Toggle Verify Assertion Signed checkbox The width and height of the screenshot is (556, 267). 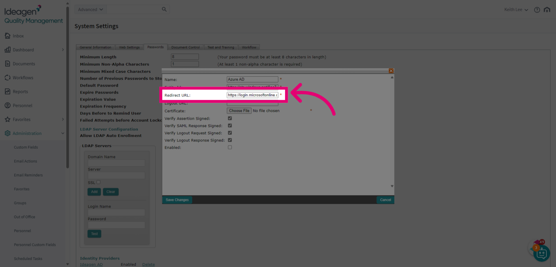click(x=230, y=118)
